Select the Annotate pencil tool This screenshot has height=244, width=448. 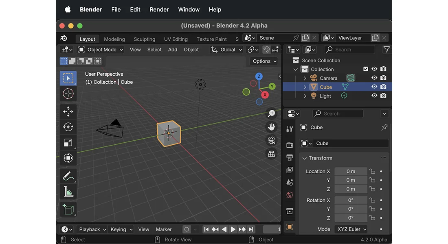point(68,176)
